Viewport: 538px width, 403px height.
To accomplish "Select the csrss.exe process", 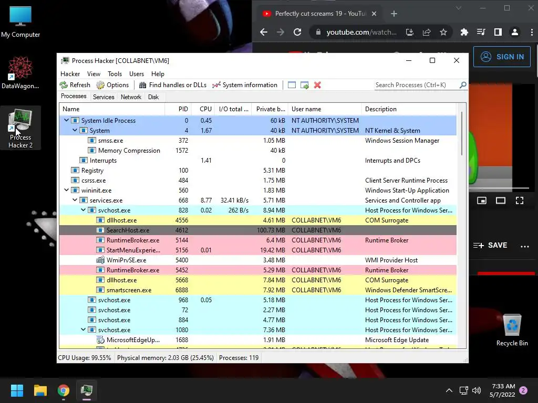I will (257, 181).
